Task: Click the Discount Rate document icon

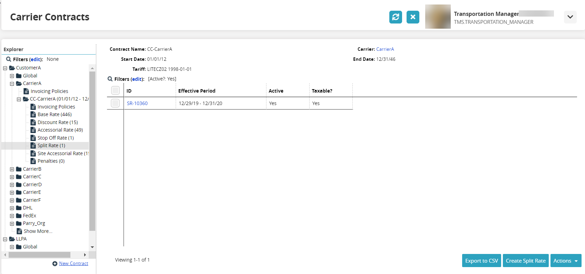Action: (33, 122)
